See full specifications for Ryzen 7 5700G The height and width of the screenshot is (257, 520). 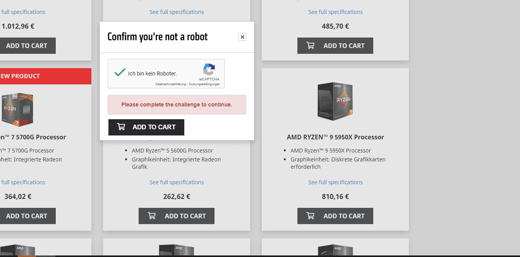point(23,182)
